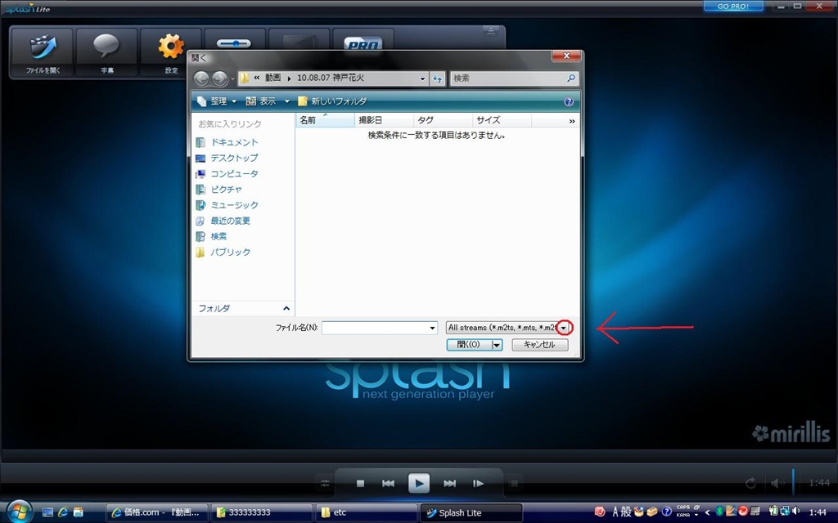Open the 表示 (Views) menu

tap(261, 101)
